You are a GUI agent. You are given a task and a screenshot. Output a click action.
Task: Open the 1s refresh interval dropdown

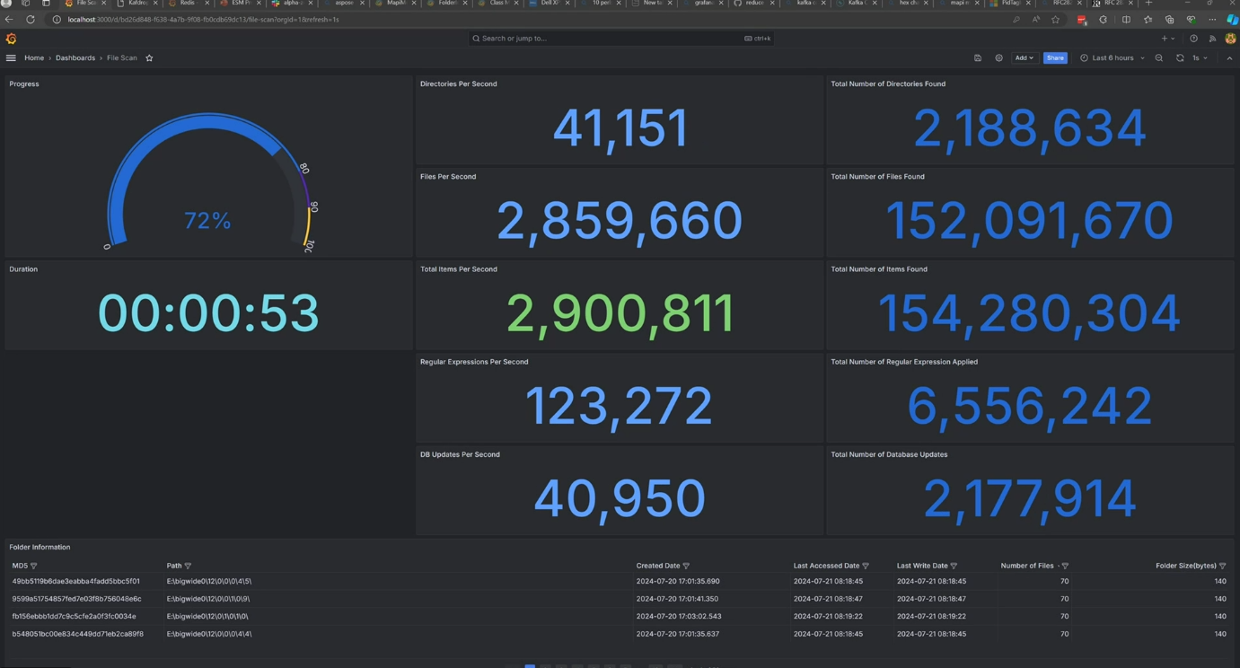tap(1200, 58)
